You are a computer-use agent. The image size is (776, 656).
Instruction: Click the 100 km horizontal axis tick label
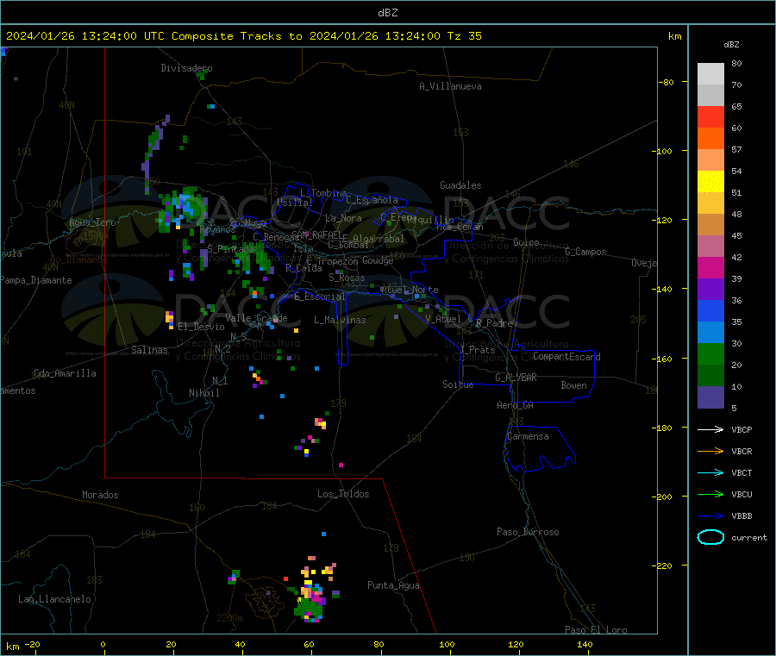(447, 645)
